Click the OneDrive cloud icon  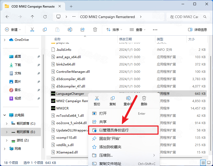(11, 40)
